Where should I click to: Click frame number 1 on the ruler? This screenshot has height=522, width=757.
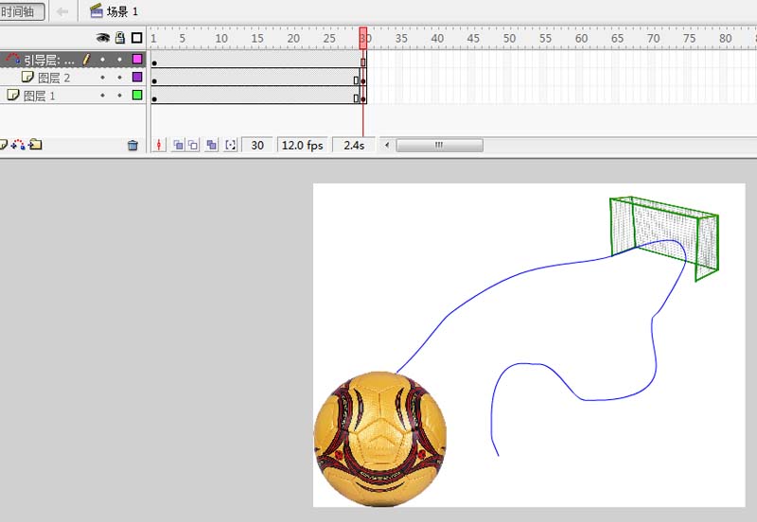153,38
